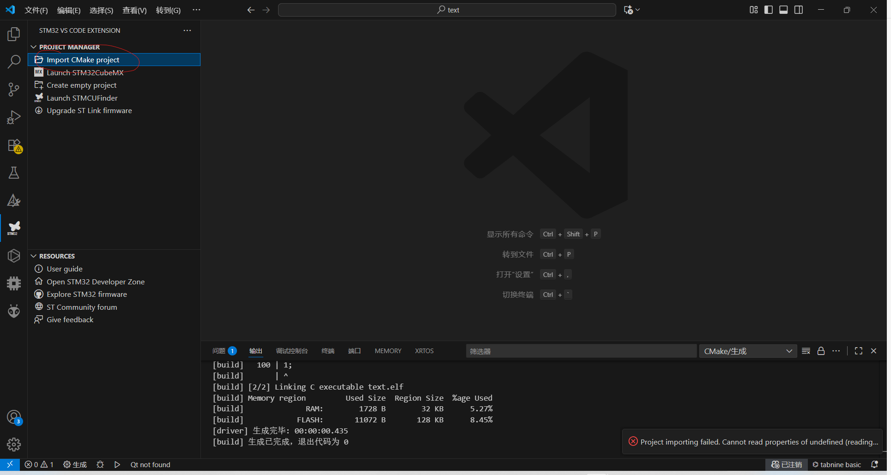Open Run and Debug view
The image size is (891, 475).
[14, 117]
